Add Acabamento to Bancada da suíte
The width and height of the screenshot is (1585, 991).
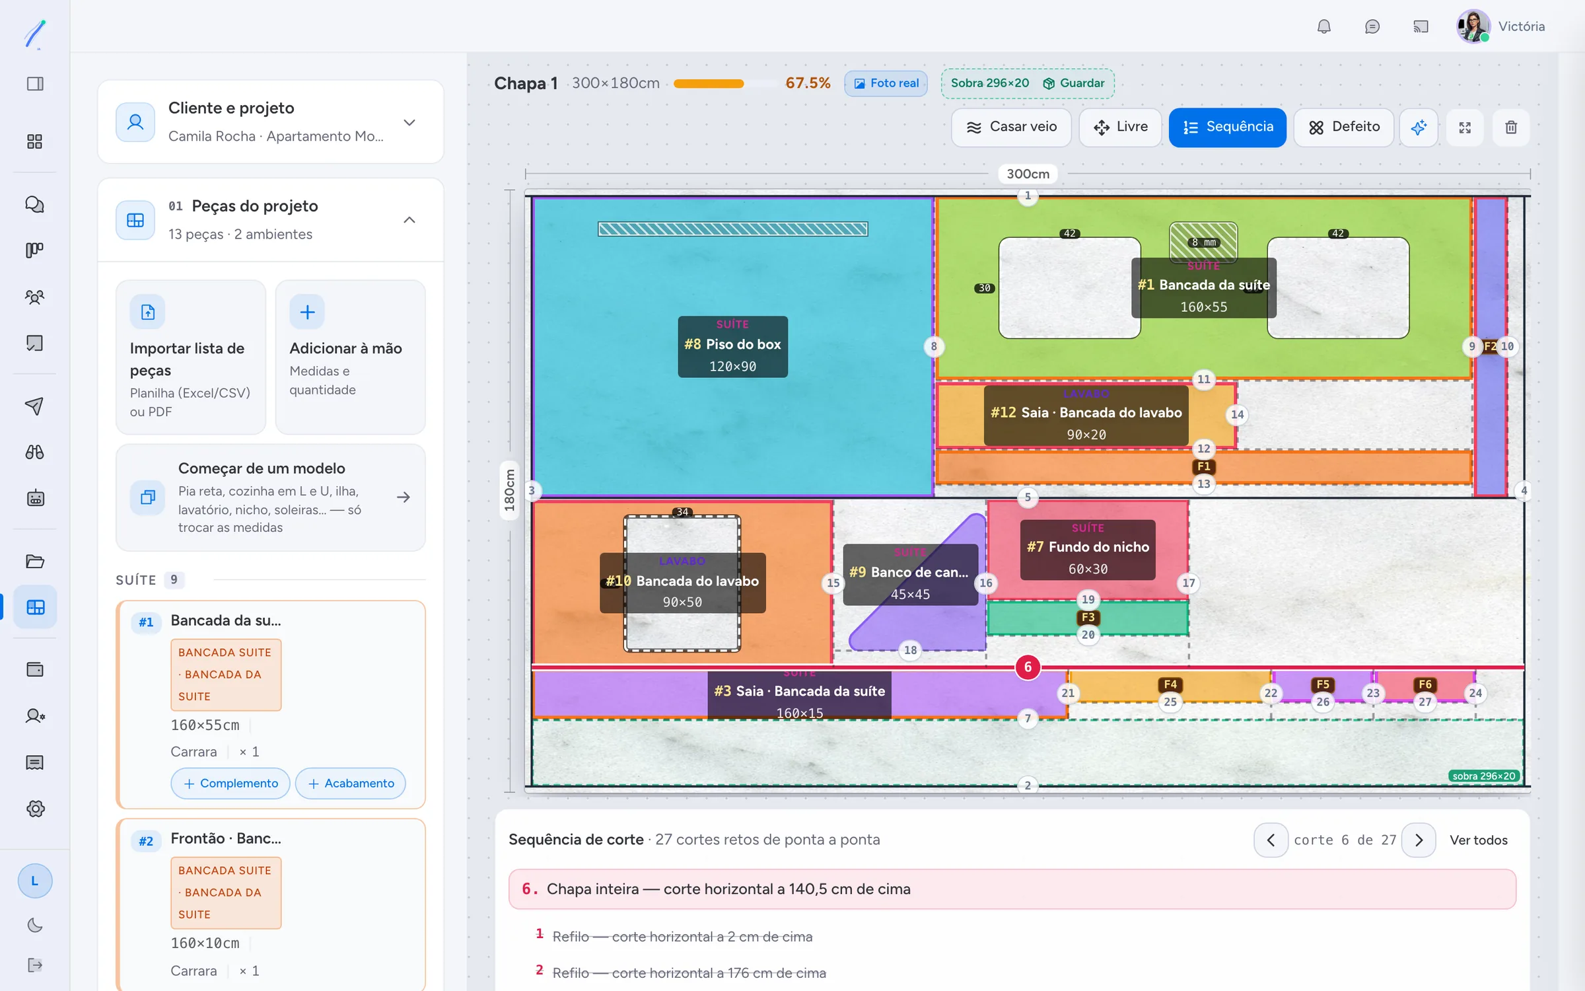351,784
